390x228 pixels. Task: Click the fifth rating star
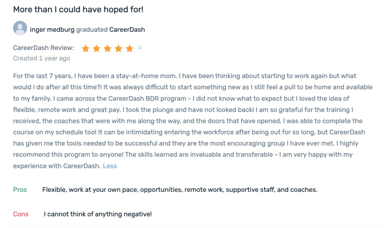pyautogui.click(x=129, y=48)
